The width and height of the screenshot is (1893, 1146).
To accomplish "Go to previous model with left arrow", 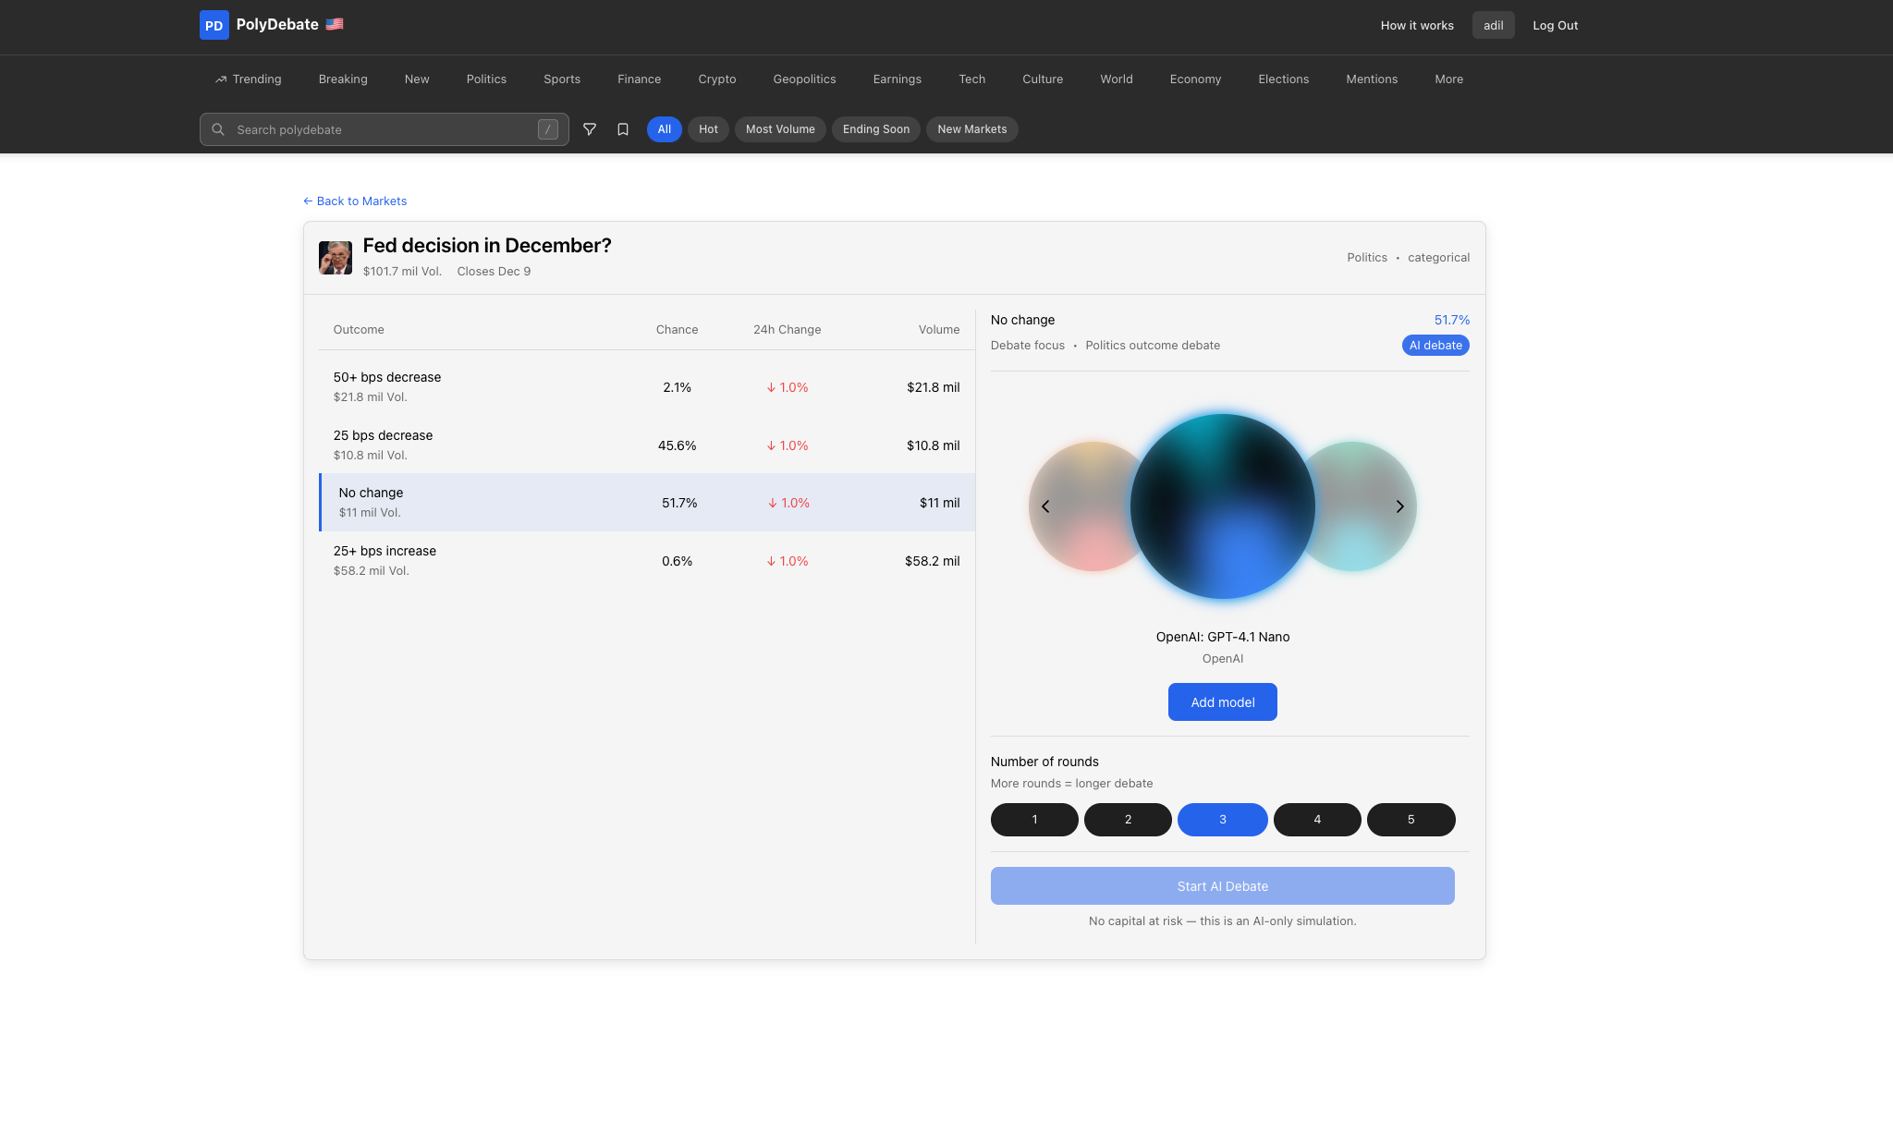I will pyautogui.click(x=1045, y=506).
